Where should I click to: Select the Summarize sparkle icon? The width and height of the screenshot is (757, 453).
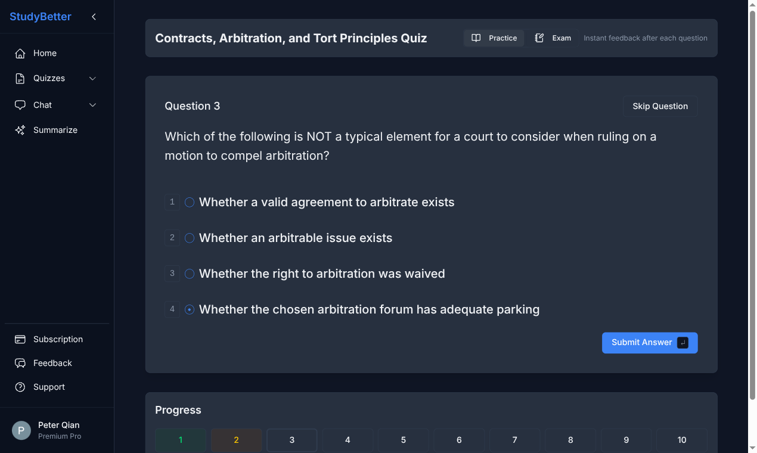pos(20,129)
